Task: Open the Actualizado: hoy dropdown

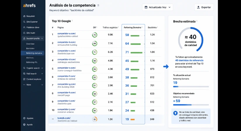Action: point(157,7)
